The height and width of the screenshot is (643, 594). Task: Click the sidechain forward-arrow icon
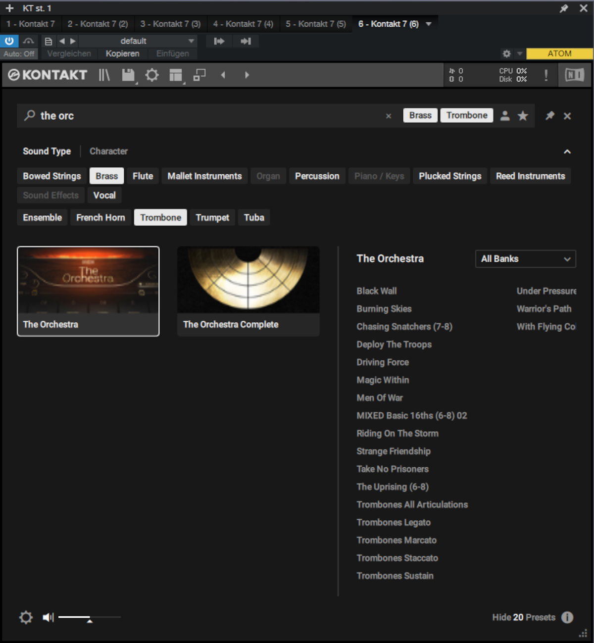pyautogui.click(x=219, y=41)
